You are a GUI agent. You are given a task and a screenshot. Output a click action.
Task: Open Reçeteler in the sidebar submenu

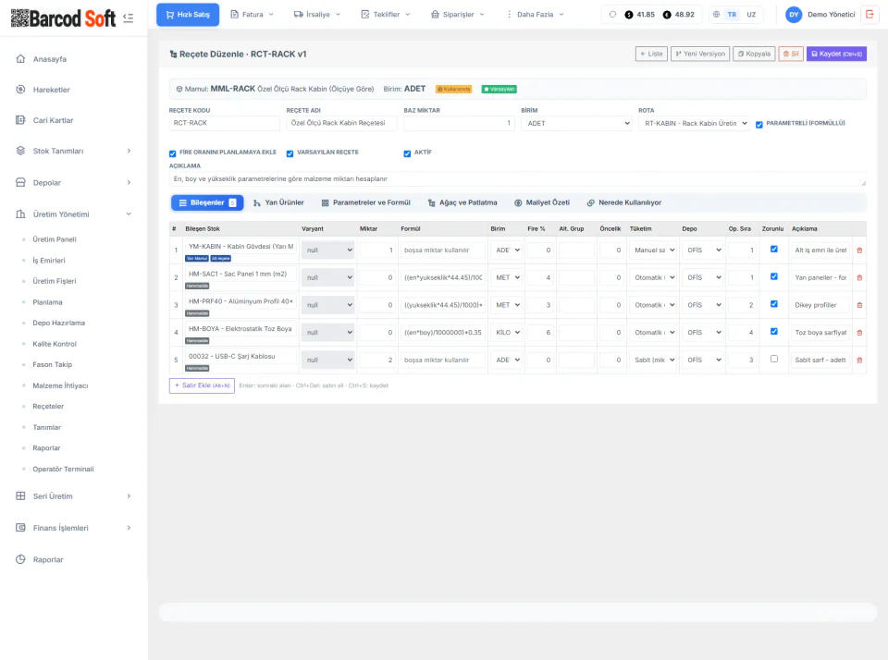click(48, 407)
